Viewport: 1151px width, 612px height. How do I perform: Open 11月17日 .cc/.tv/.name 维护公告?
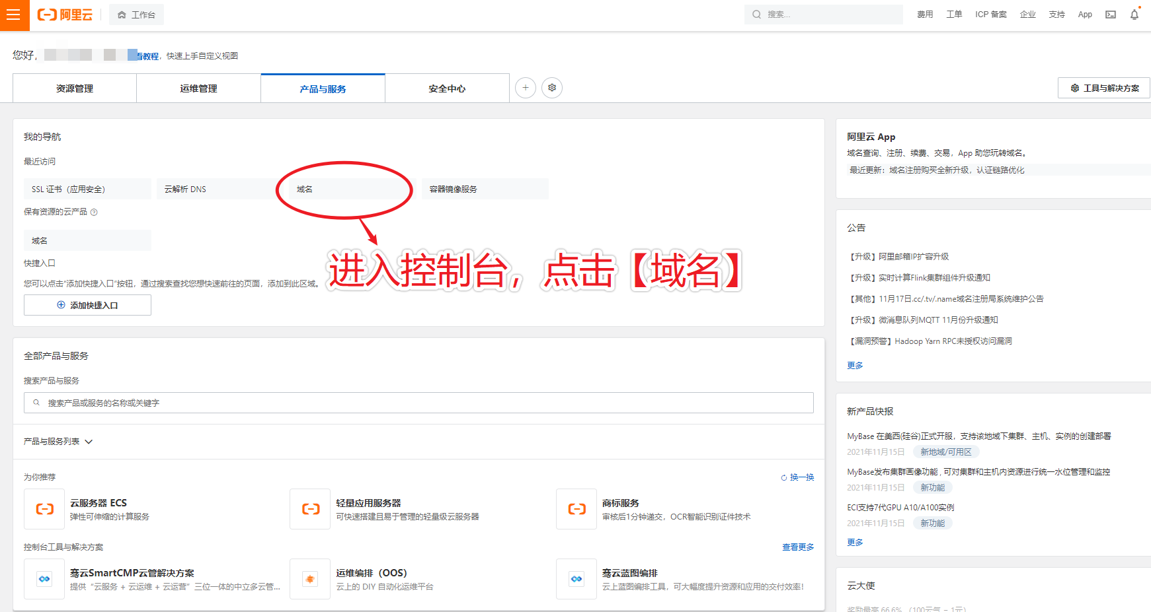[x=945, y=299]
